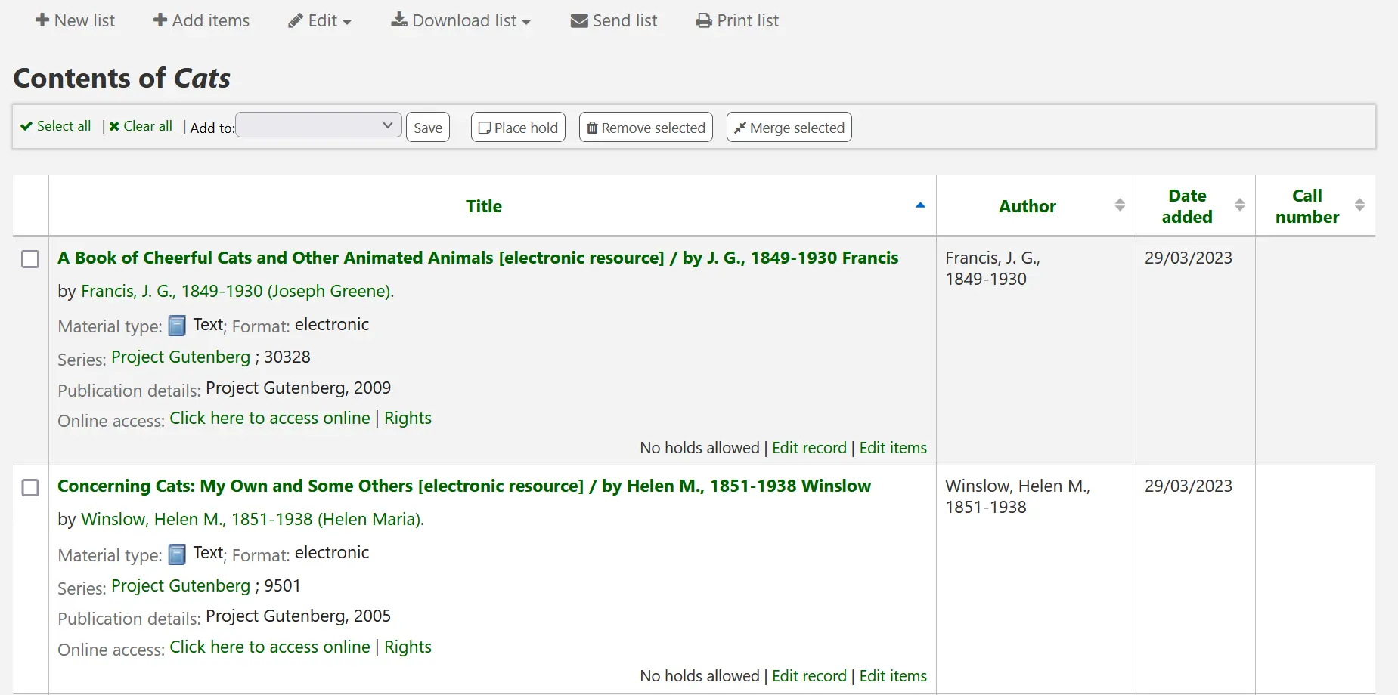
Task: Click the New list button
Action: (x=75, y=20)
